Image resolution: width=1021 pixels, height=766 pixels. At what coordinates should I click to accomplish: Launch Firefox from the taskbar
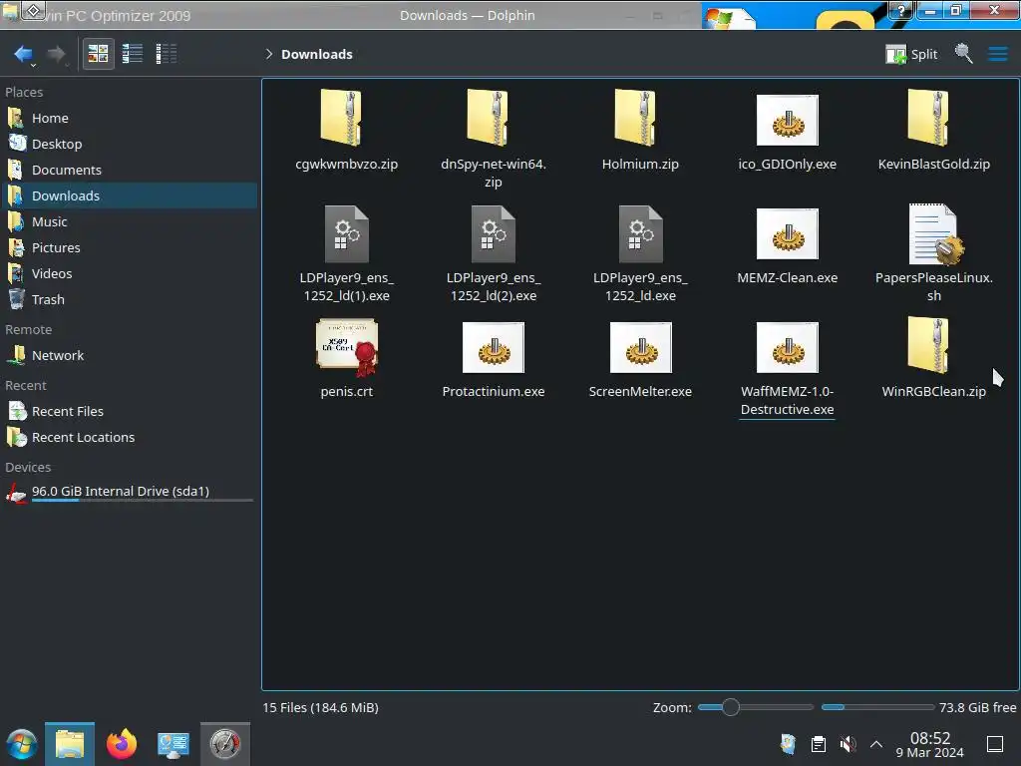[122, 744]
